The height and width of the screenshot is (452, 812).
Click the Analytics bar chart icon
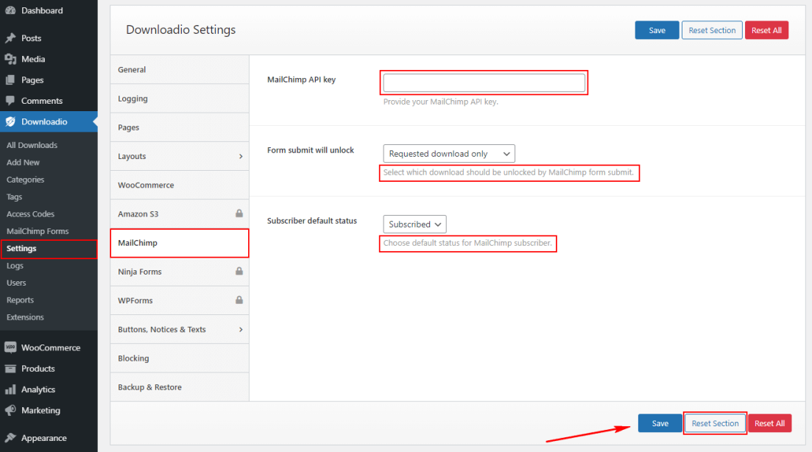[x=10, y=389]
